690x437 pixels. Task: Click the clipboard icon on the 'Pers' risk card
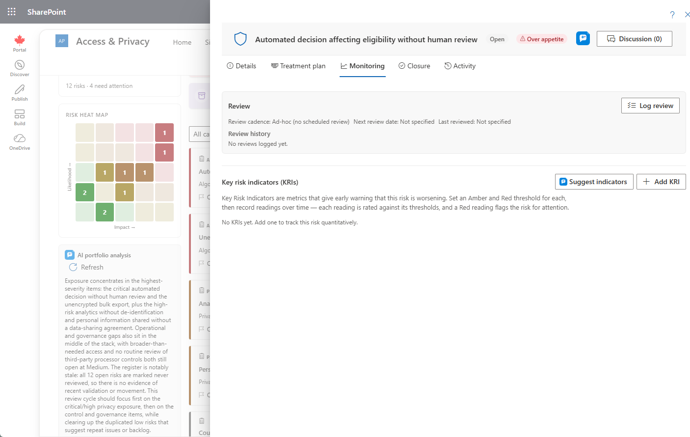coord(202,356)
